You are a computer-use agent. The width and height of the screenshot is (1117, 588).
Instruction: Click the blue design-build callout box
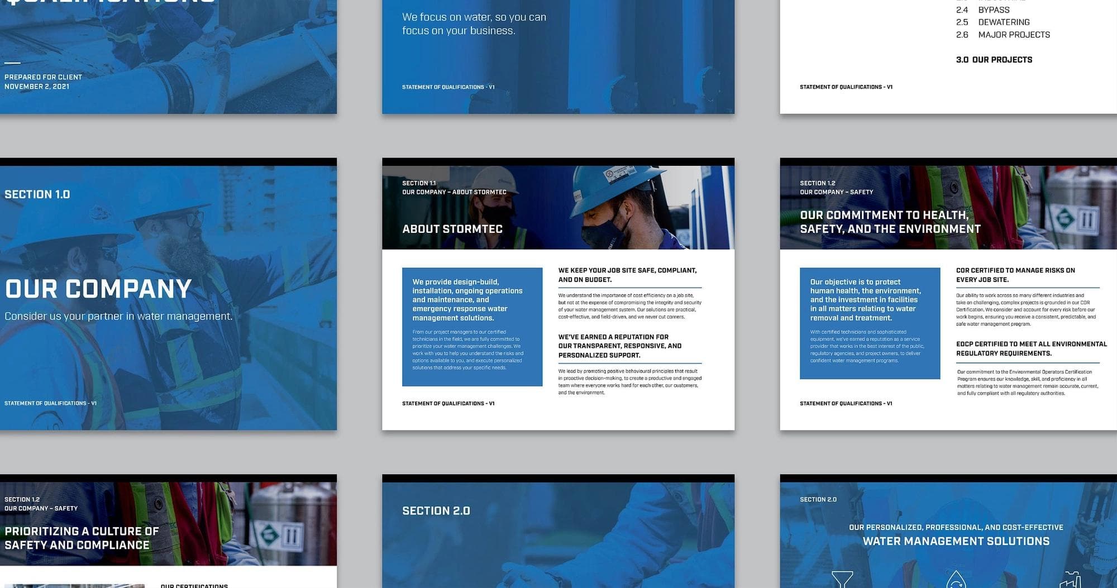tap(472, 327)
